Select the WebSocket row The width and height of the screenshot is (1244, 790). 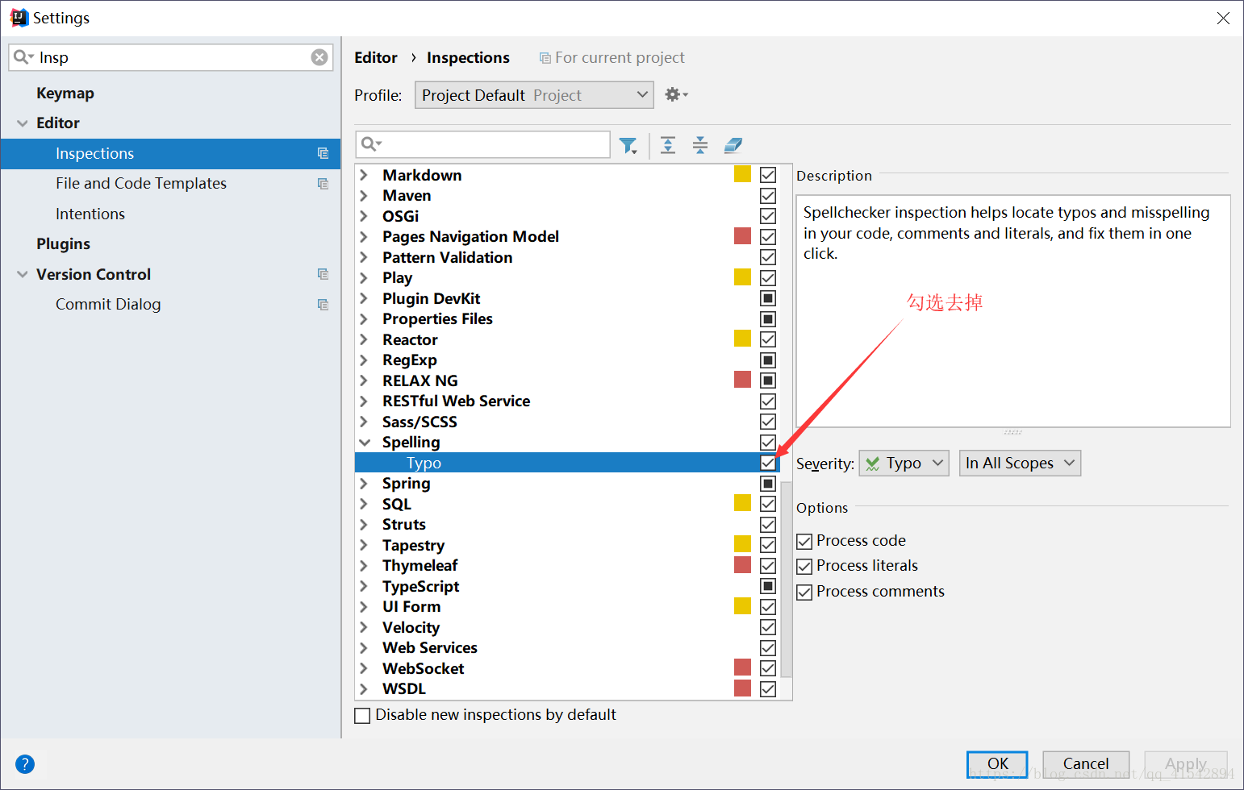pyautogui.click(x=567, y=668)
